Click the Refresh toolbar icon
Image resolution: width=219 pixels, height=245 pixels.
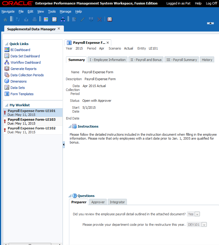pyautogui.click(x=18, y=20)
